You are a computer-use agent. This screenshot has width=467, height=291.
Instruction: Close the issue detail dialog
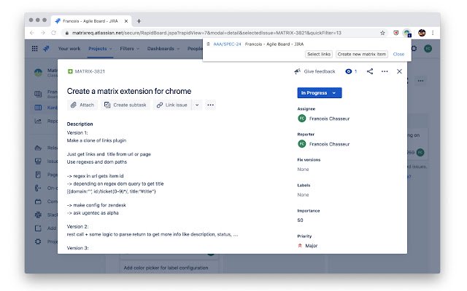click(399, 71)
